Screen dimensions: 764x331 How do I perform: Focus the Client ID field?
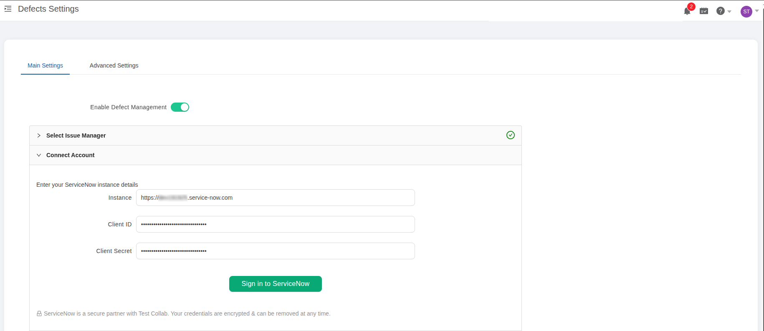tap(276, 224)
